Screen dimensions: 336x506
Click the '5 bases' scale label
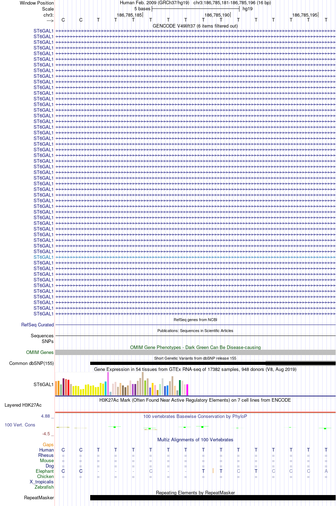[x=142, y=8]
